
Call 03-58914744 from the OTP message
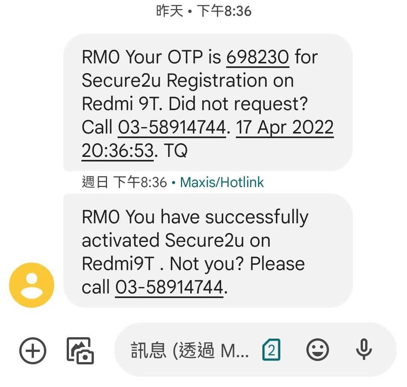(x=172, y=127)
